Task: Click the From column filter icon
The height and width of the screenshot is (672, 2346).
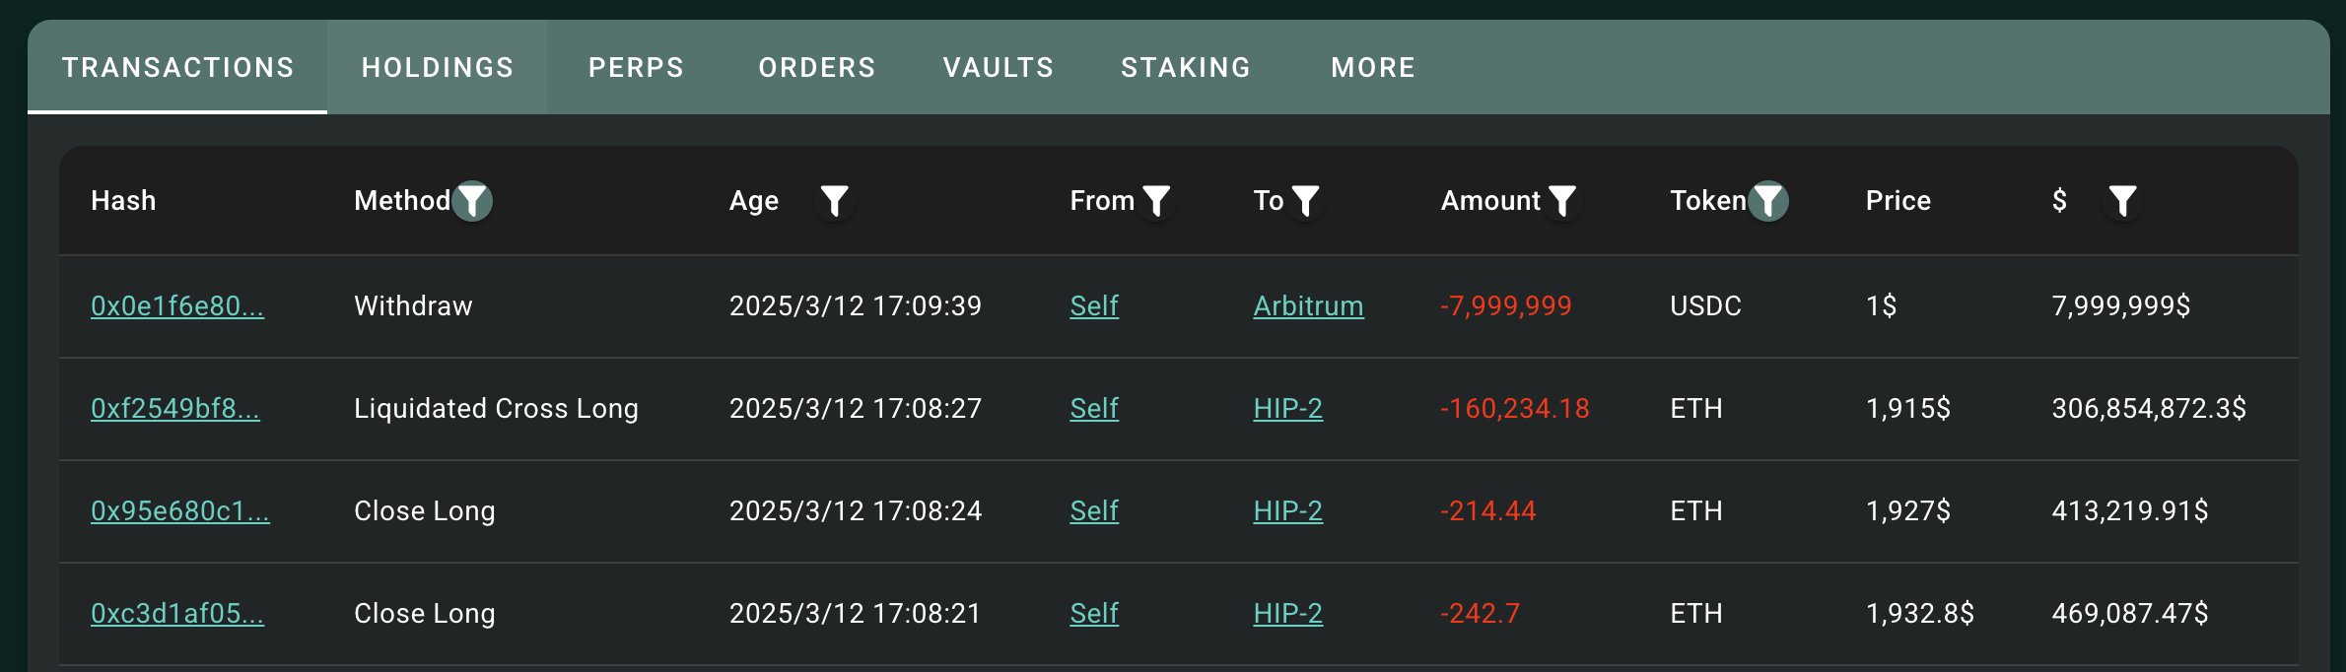Action: click(x=1156, y=201)
